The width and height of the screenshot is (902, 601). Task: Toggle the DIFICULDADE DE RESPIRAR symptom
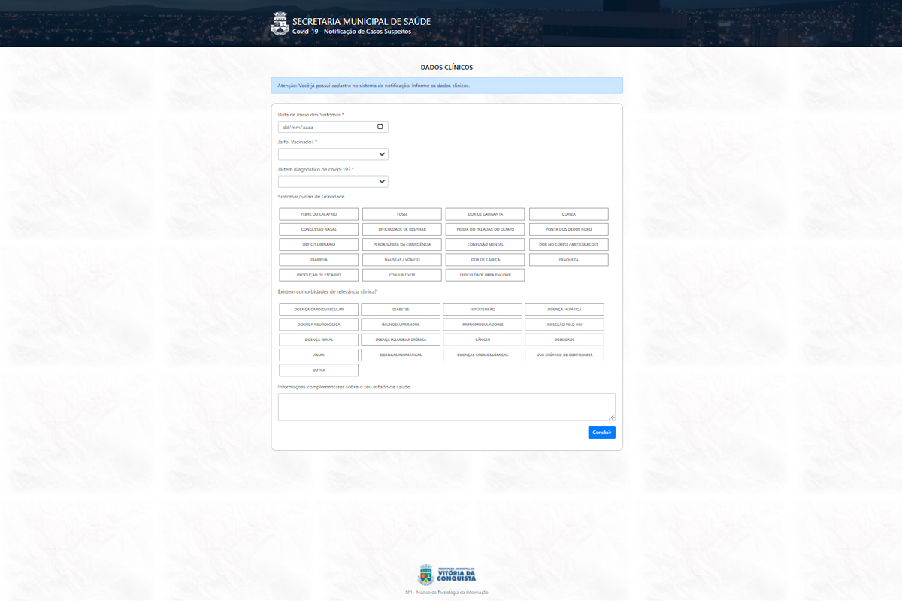pos(402,229)
